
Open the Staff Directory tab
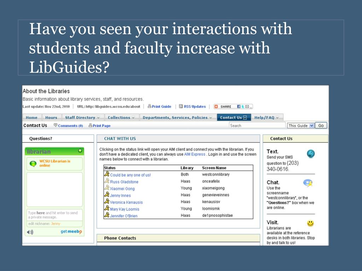(82, 118)
